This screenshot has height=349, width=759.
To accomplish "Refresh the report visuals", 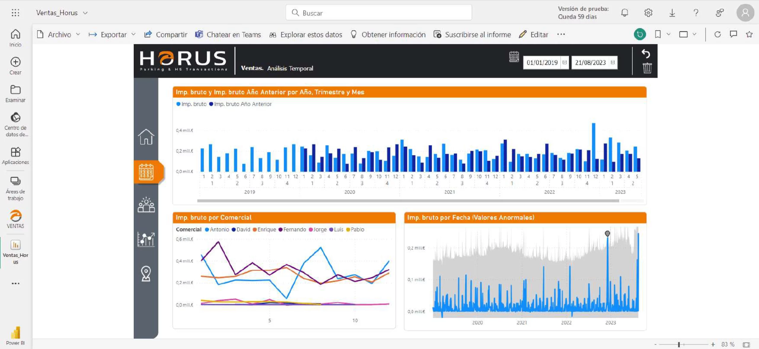I will (718, 34).
